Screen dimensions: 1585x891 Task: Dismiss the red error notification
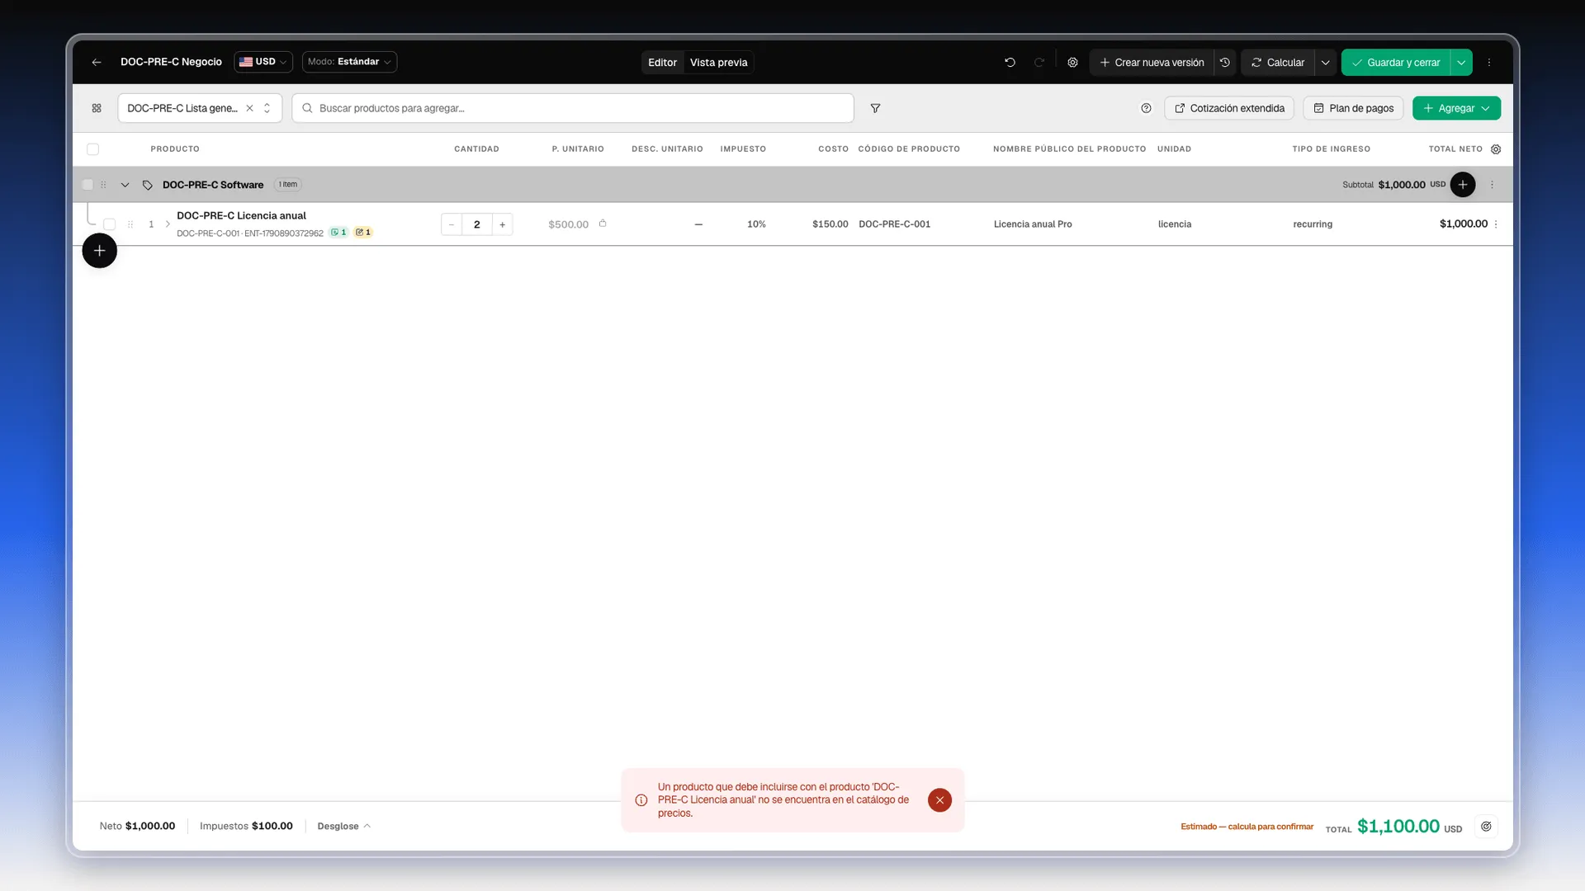click(939, 799)
